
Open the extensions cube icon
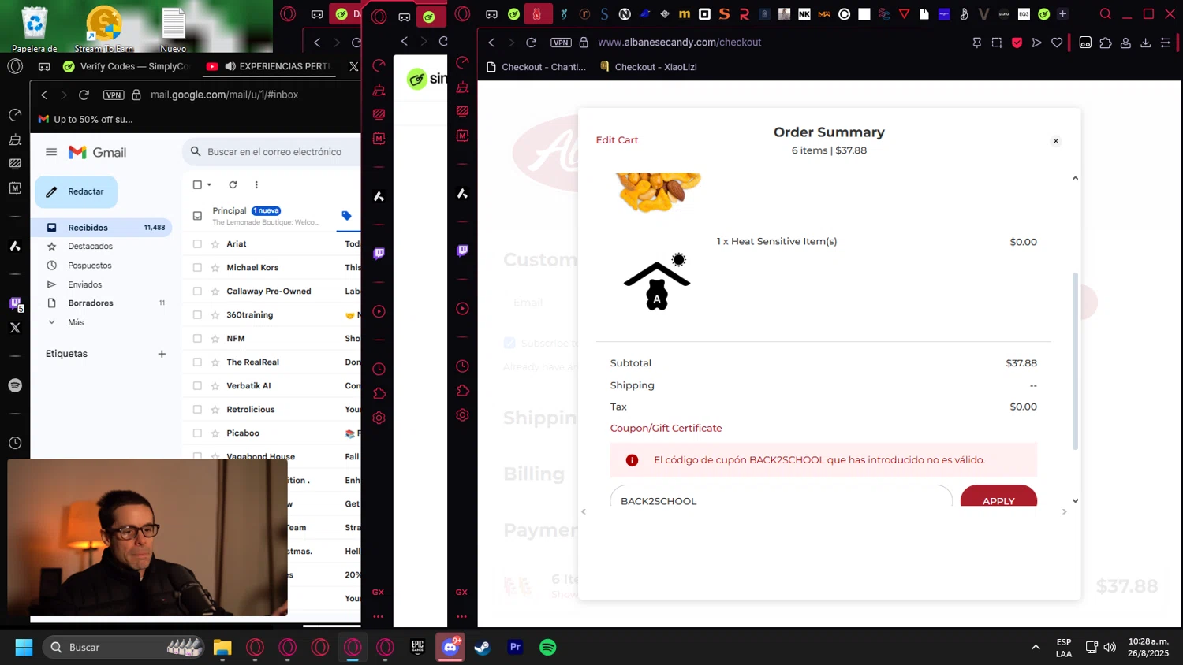click(1106, 43)
